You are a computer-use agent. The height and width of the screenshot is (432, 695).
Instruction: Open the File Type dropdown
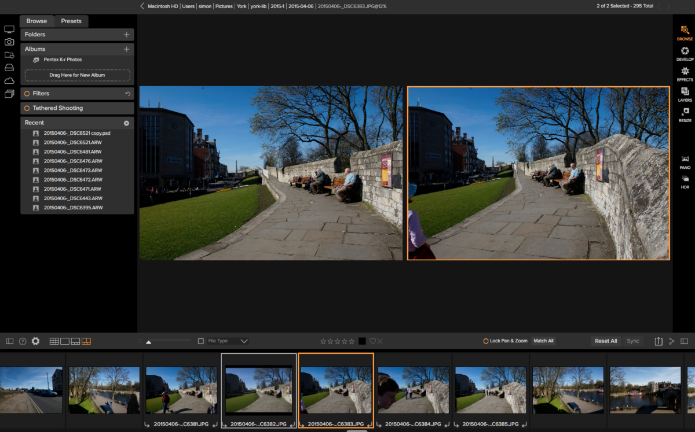click(x=228, y=341)
